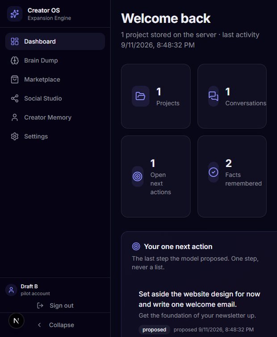Click the Draft B account name
The height and width of the screenshot is (337, 277).
coord(29,287)
